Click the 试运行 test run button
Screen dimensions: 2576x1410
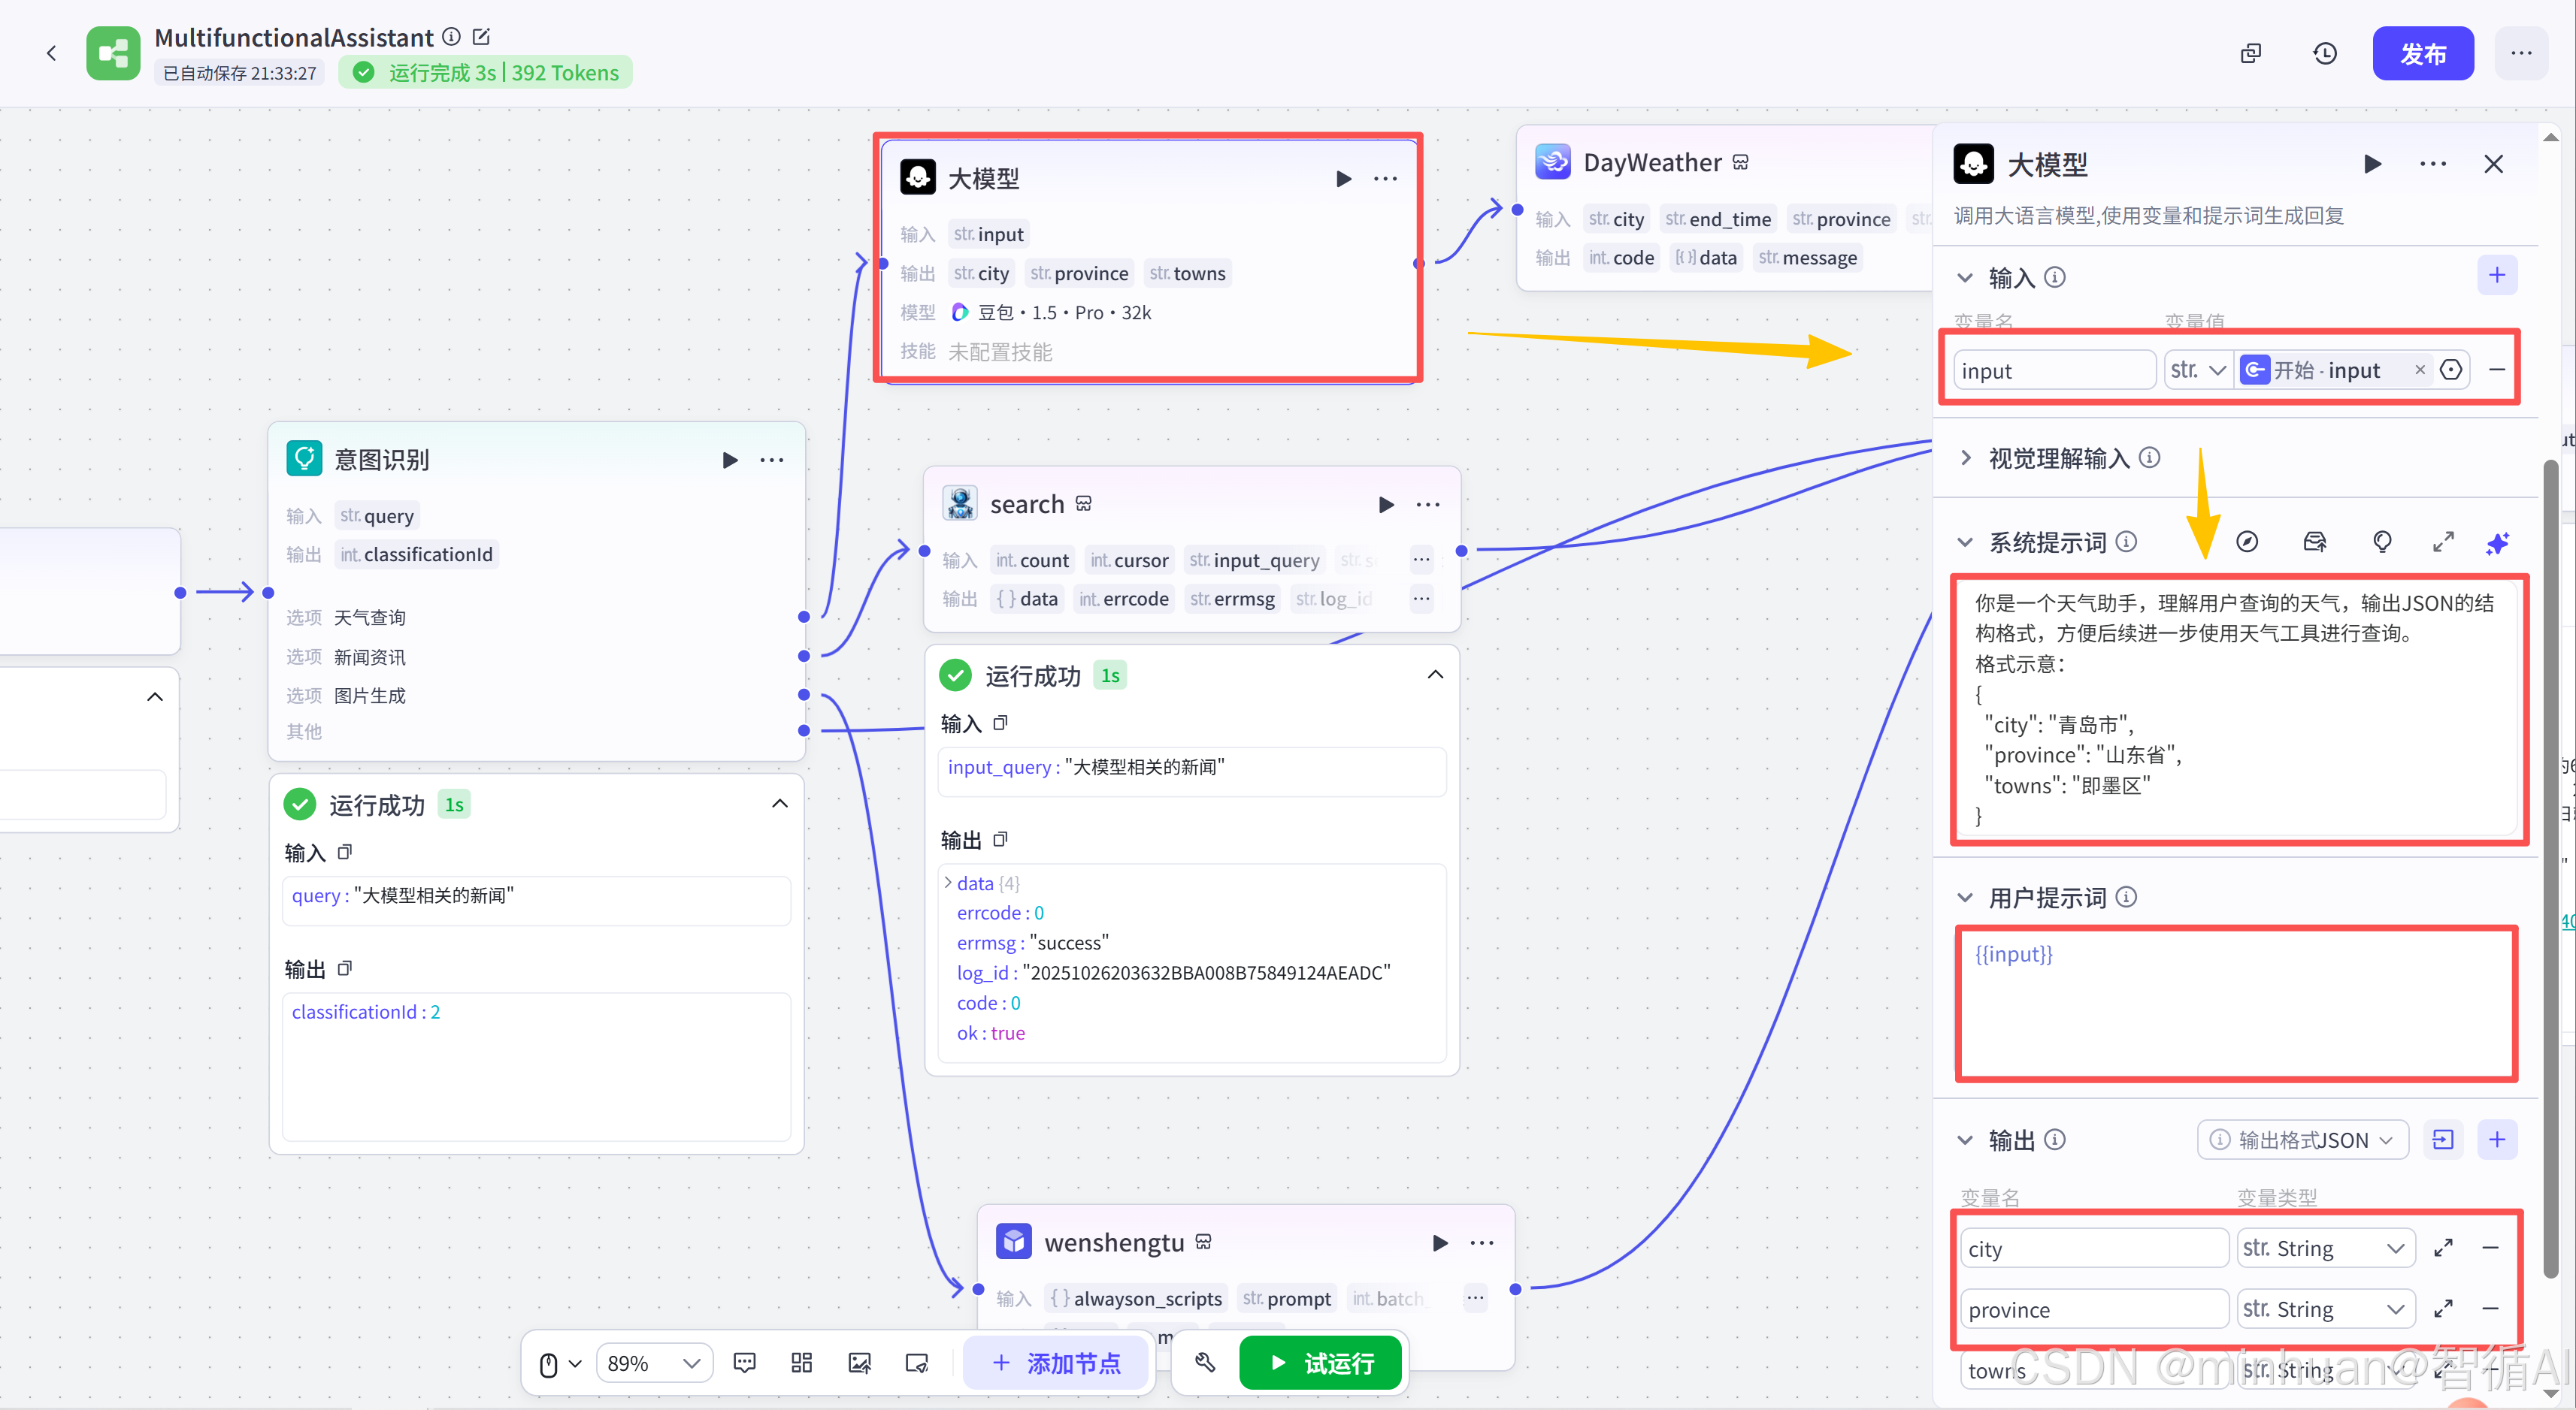click(x=1320, y=1363)
